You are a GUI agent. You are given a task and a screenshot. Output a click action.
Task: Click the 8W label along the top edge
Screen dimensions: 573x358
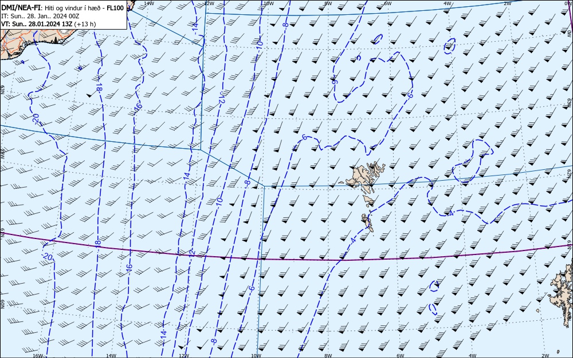(328, 3)
